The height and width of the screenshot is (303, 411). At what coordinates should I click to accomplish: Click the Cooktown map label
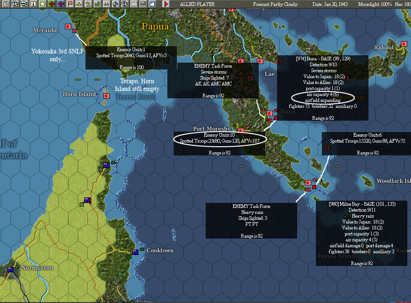160,250
